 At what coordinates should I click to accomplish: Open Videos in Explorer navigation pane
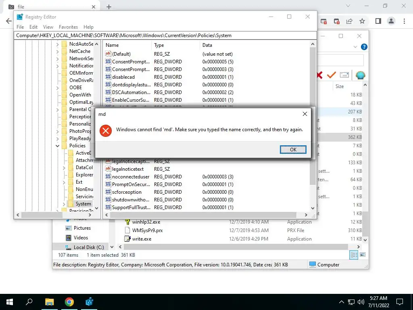coord(81,238)
